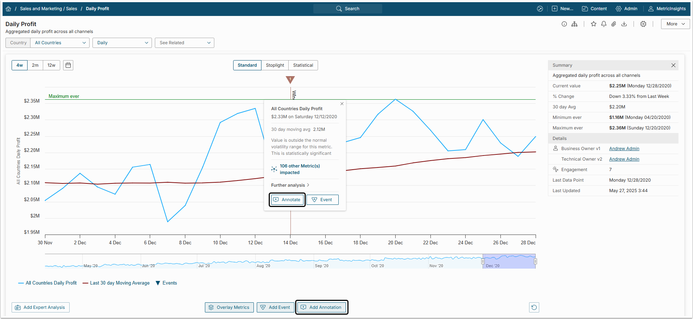
Task: Open the See Related dropdown
Action: click(184, 43)
